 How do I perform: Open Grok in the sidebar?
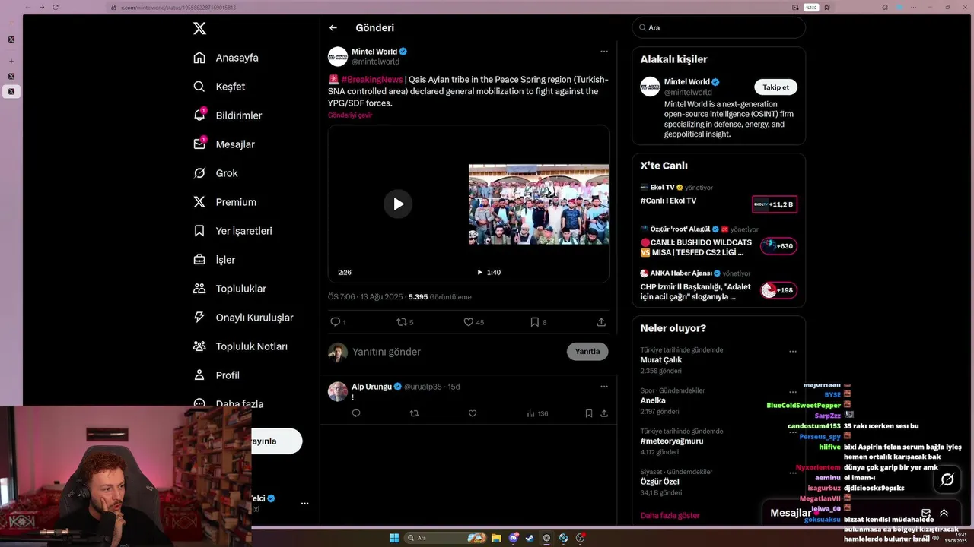pos(215,173)
